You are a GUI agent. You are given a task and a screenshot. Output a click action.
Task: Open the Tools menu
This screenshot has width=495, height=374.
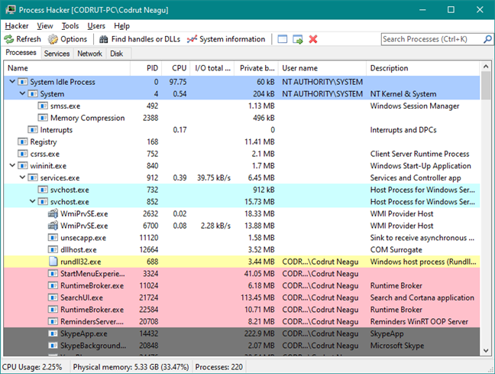(70, 26)
